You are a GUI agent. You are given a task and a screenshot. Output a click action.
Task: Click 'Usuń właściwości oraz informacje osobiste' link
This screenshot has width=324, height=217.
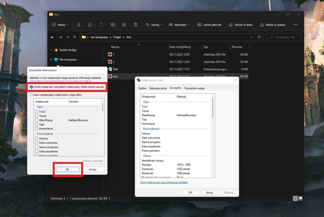point(164,182)
